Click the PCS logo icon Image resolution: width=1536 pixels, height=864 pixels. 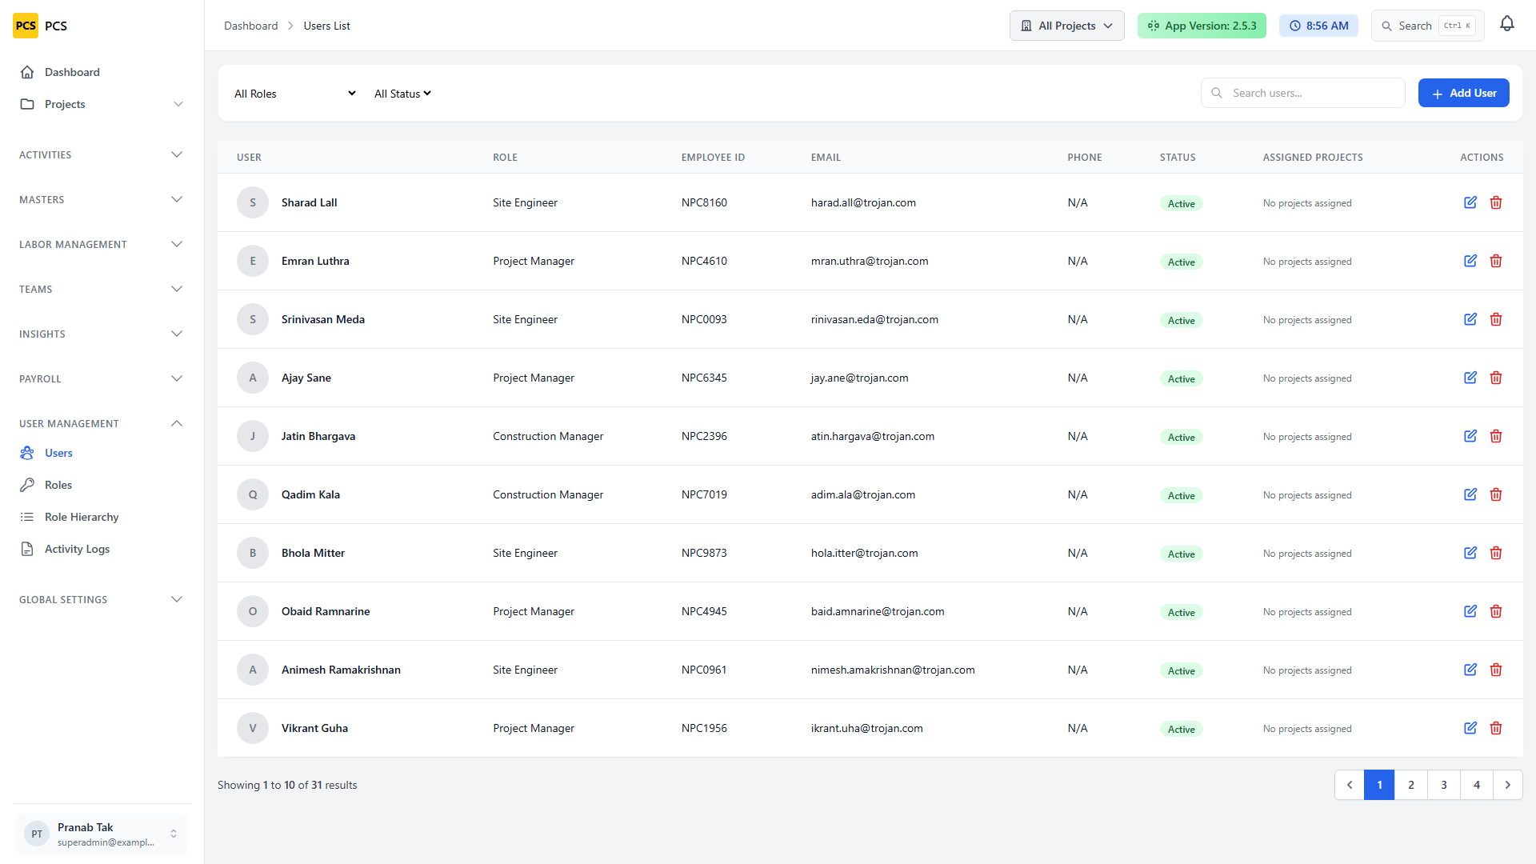pos(26,26)
